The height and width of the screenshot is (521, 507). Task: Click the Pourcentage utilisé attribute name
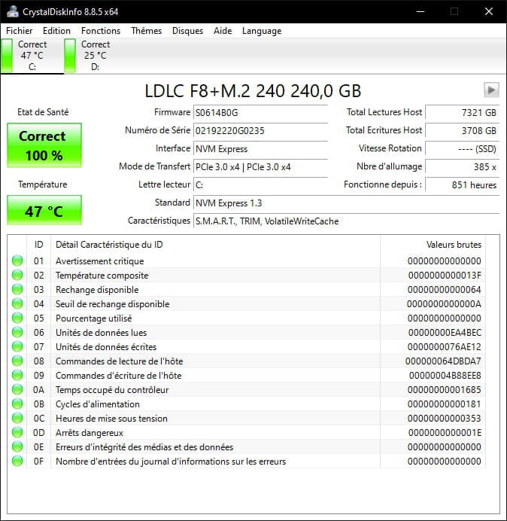coord(93,318)
